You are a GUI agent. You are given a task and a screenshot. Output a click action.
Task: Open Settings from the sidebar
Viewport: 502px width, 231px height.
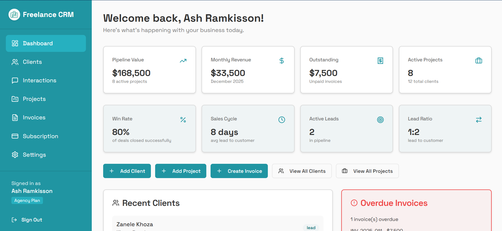46,155
